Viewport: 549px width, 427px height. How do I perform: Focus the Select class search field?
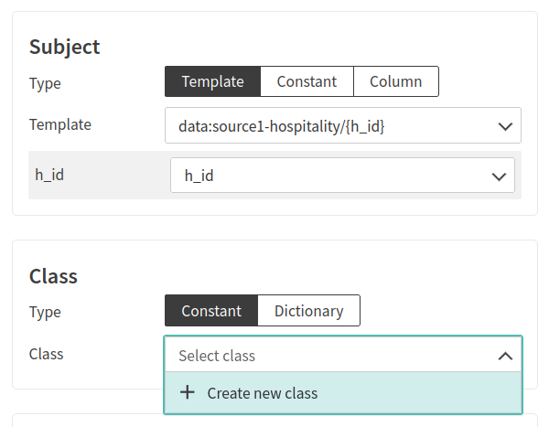click(329, 356)
